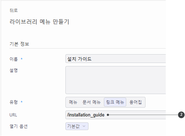Select the 메뉴 type option
Image resolution: width=185 pixels, height=136 pixels.
tap(73, 102)
